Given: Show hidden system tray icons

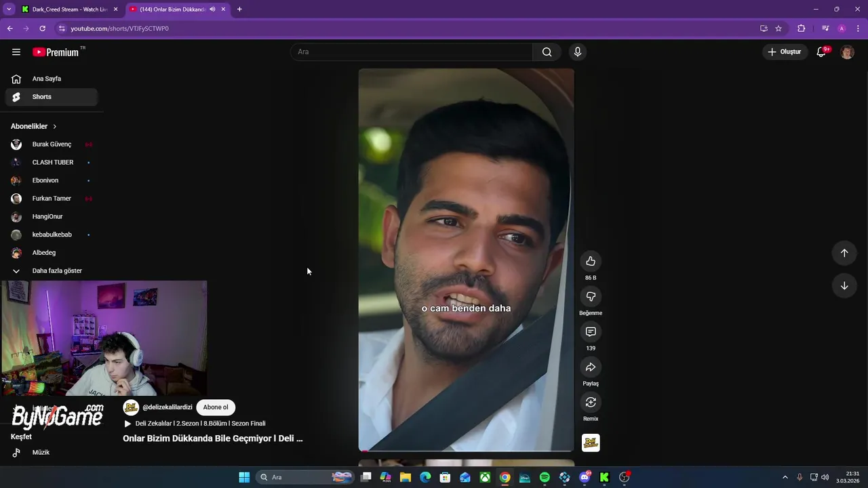Looking at the screenshot, I should coord(785,477).
